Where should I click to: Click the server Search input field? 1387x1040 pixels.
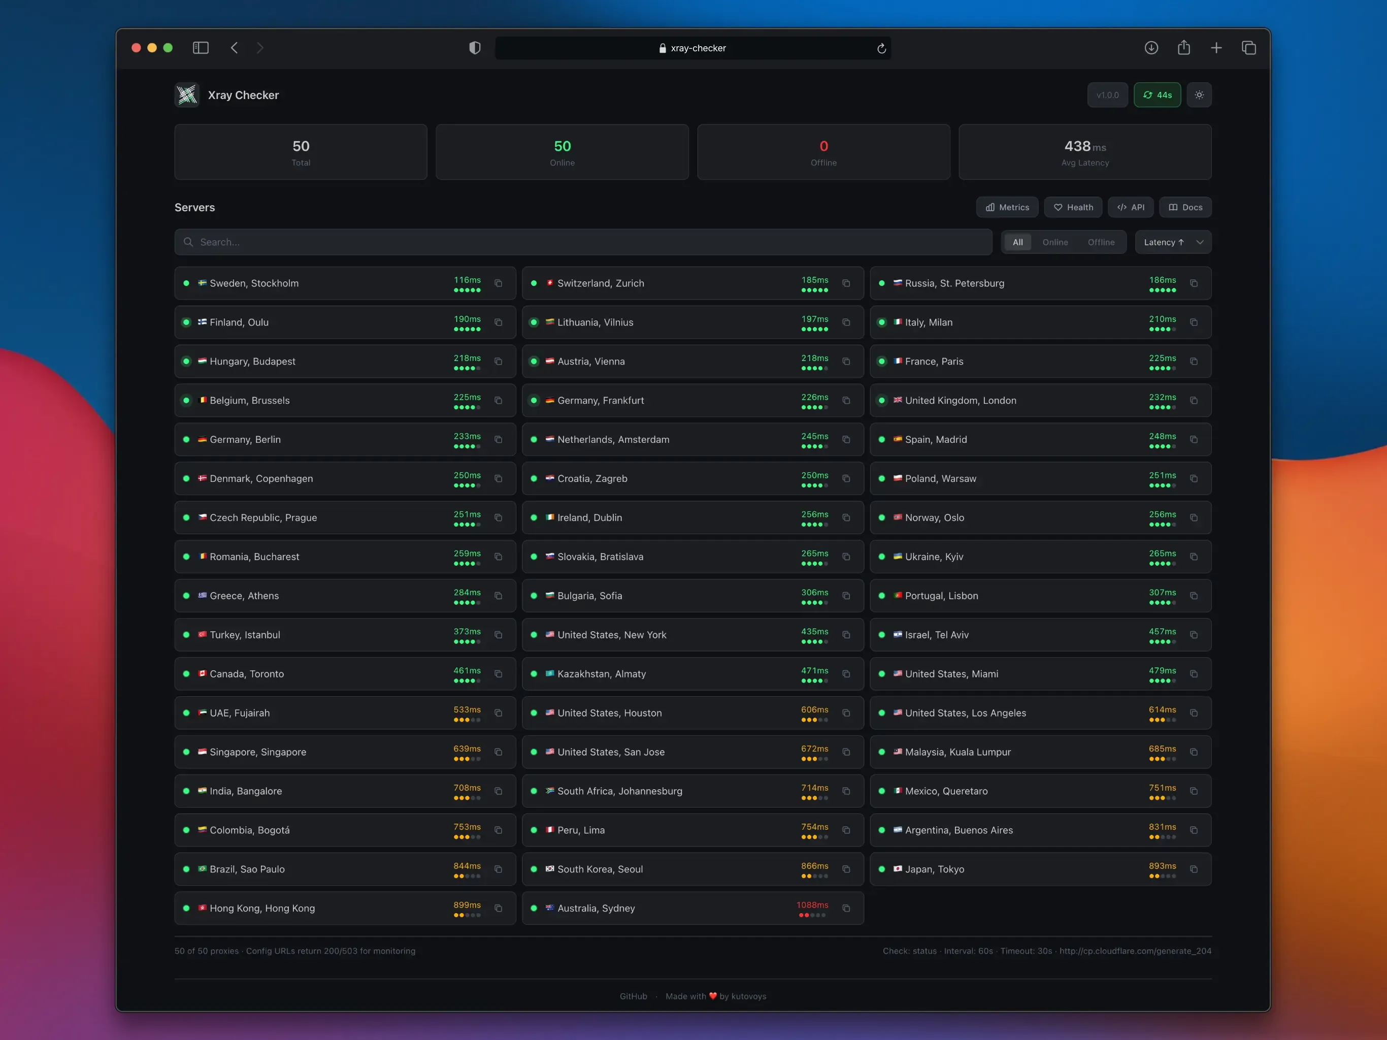click(583, 242)
